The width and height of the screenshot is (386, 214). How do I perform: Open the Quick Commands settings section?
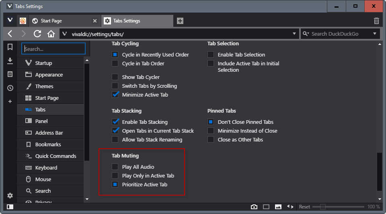click(55, 156)
